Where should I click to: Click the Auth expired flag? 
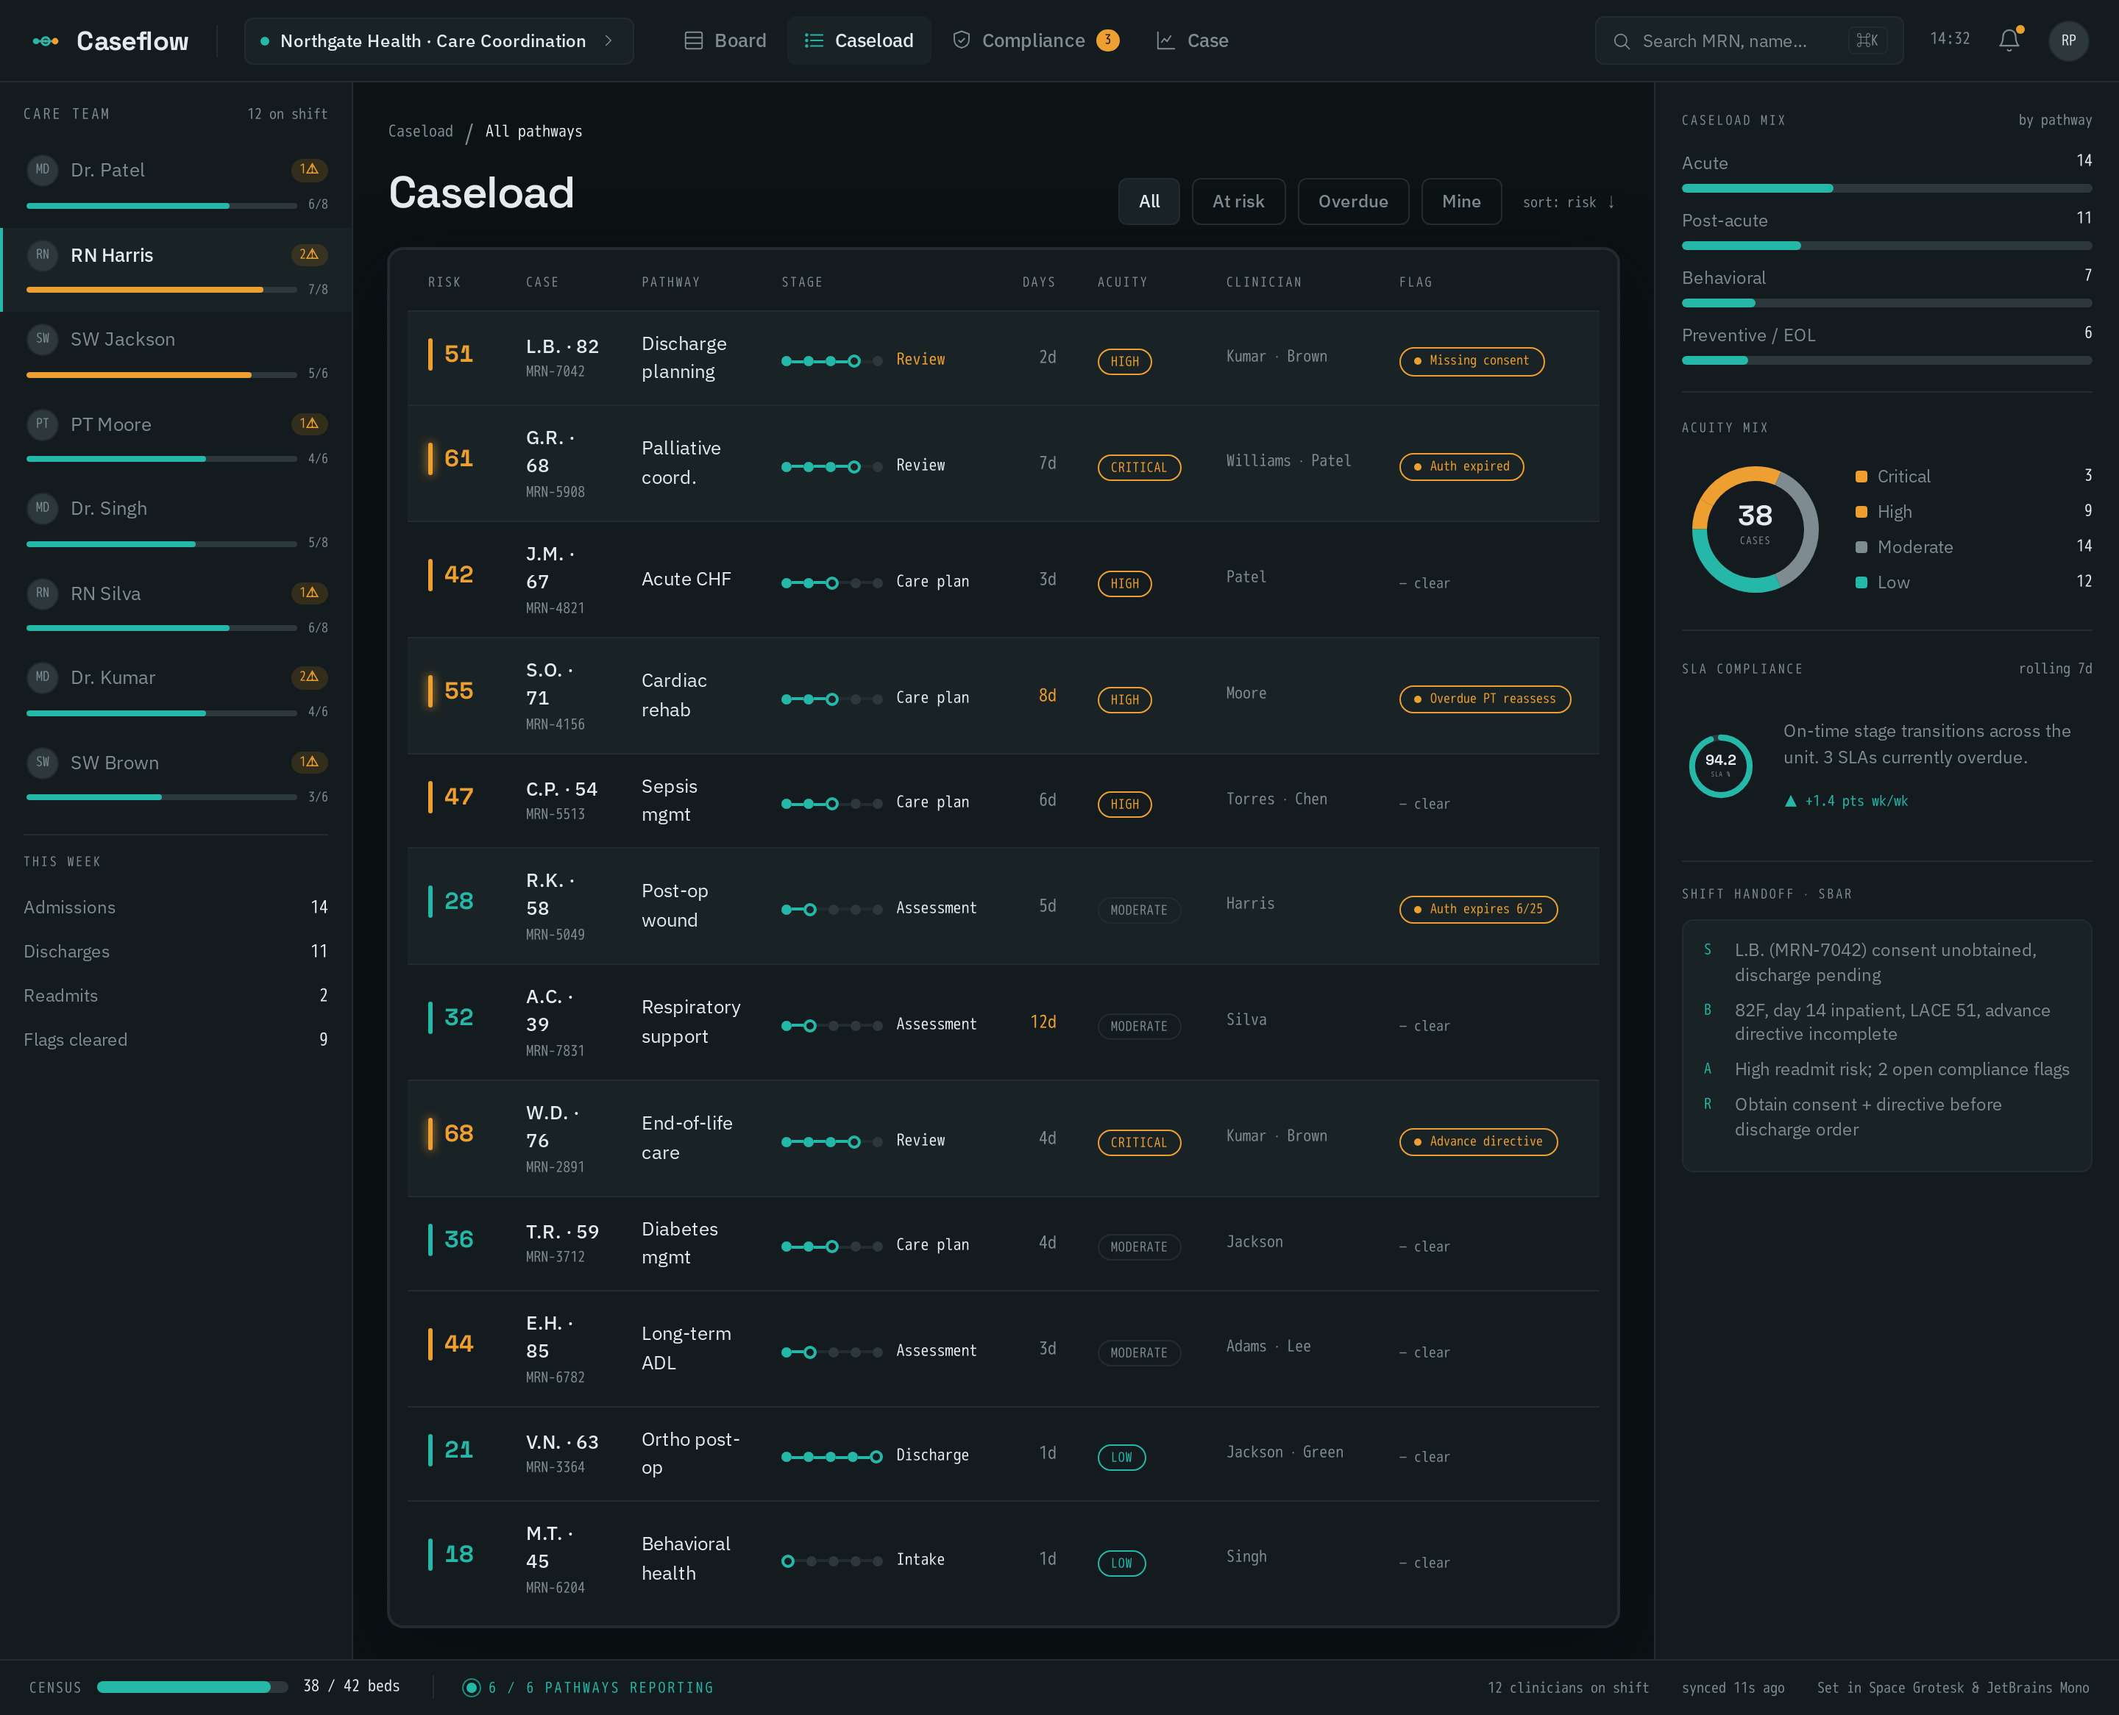[x=1462, y=466]
